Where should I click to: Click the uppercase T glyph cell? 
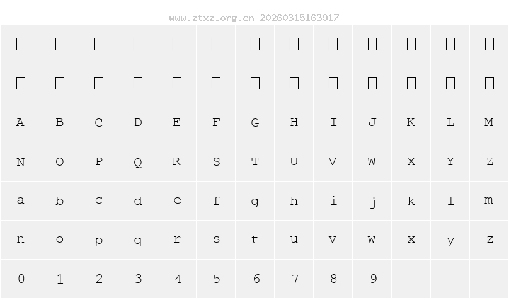pyautogui.click(x=255, y=162)
